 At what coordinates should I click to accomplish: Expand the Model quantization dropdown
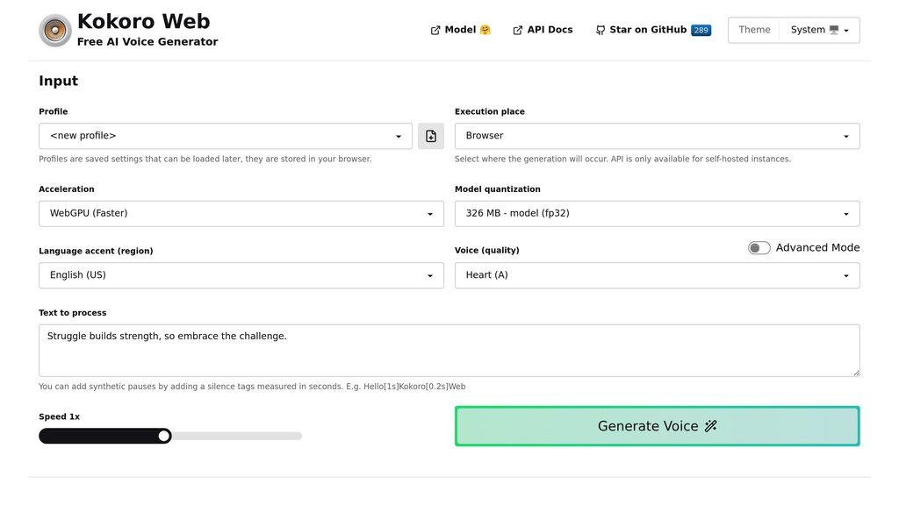(x=657, y=213)
